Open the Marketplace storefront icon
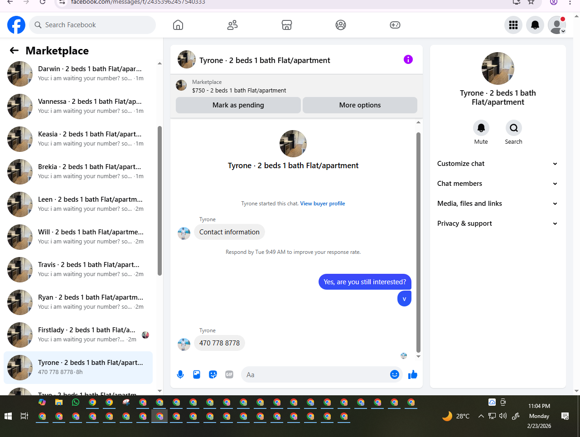This screenshot has width=580, height=437. [287, 25]
